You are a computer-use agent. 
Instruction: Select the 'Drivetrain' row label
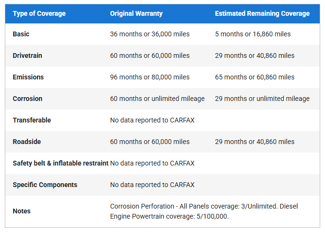click(27, 55)
